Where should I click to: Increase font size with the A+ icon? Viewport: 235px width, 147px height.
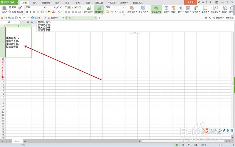(57, 7)
